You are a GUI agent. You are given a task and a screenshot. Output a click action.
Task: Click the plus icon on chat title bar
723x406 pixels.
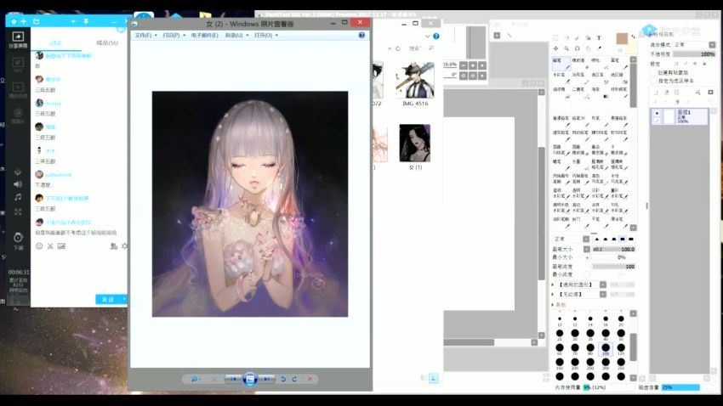23,21
